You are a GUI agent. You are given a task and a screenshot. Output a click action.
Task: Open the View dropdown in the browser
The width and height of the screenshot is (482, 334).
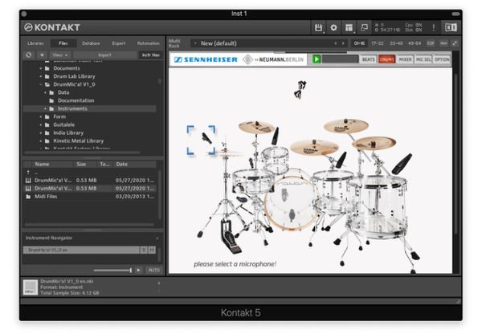(57, 55)
